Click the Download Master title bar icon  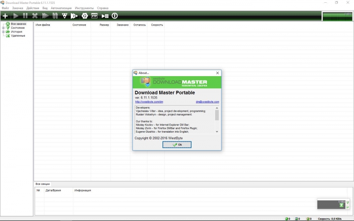(2, 3)
